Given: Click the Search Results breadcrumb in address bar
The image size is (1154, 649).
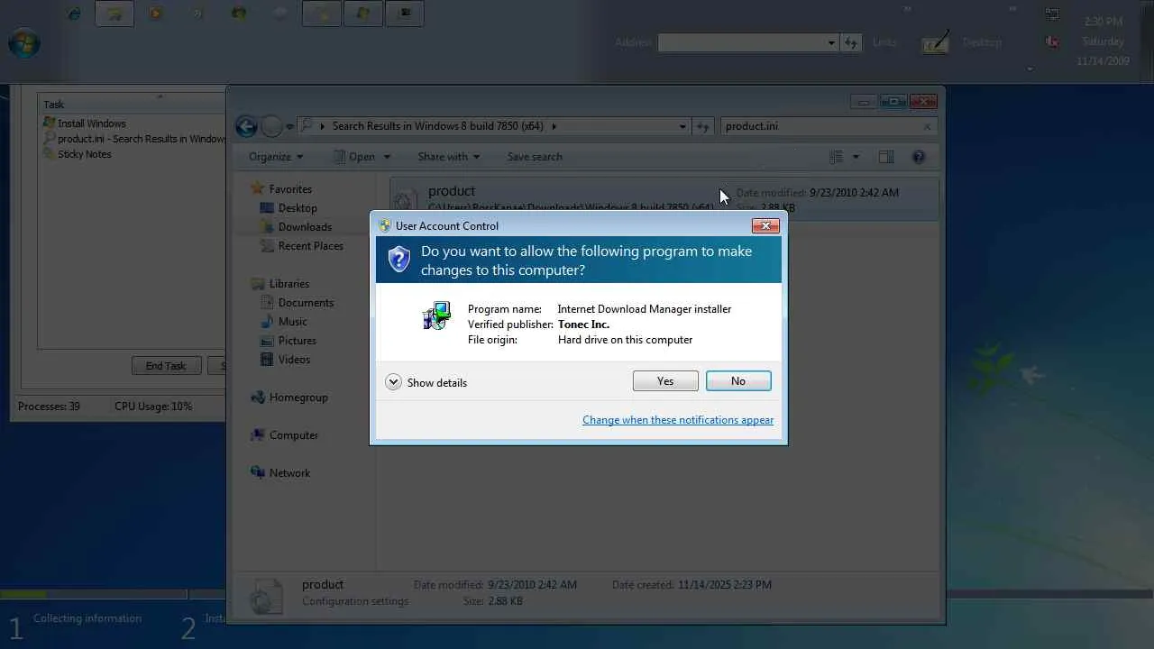Looking at the screenshot, I should [437, 126].
